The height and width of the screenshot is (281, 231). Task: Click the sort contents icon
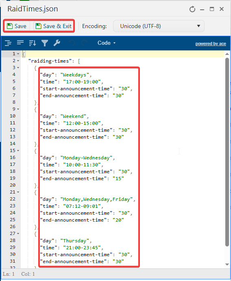pos(33,43)
